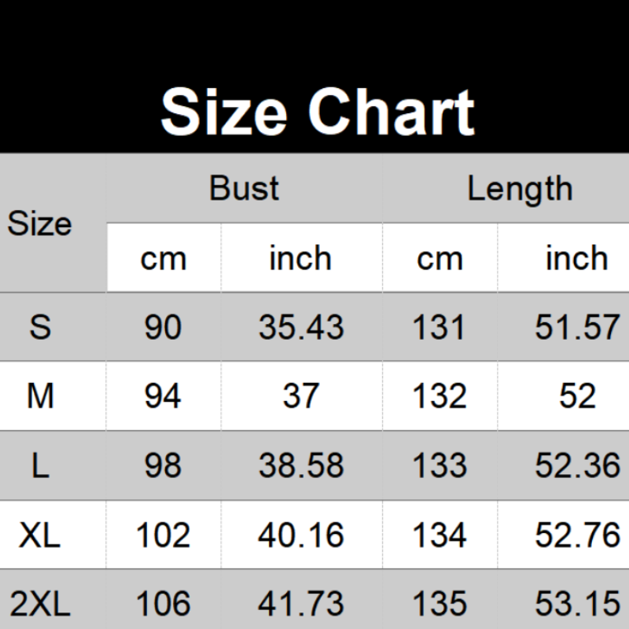Select the Size column header

coord(40,224)
